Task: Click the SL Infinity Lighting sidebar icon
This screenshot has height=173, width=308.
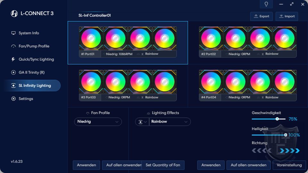Action: tap(13, 86)
